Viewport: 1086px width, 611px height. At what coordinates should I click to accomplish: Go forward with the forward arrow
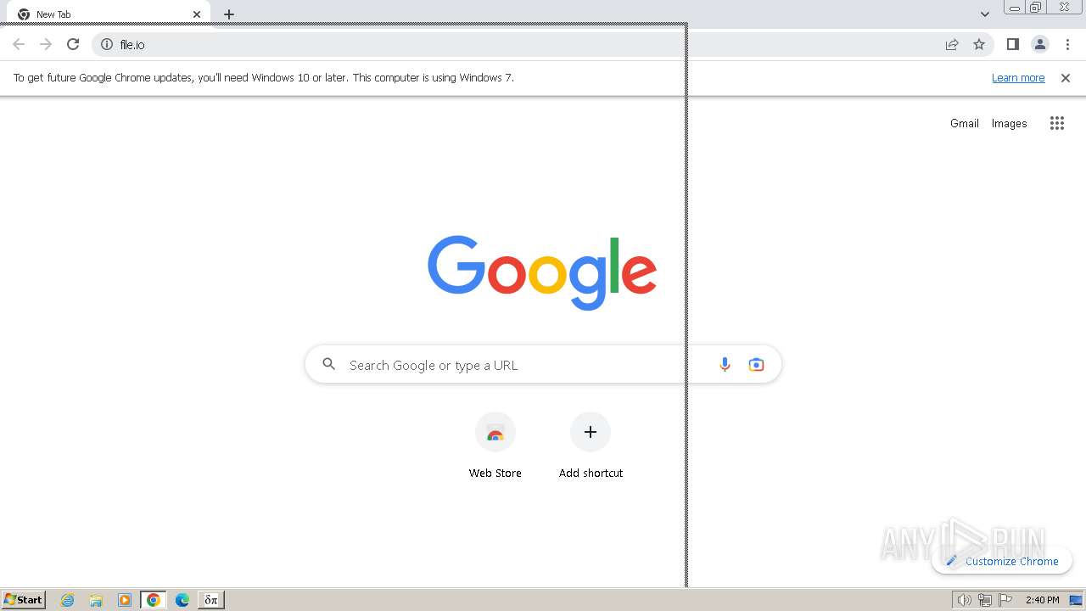coord(46,44)
